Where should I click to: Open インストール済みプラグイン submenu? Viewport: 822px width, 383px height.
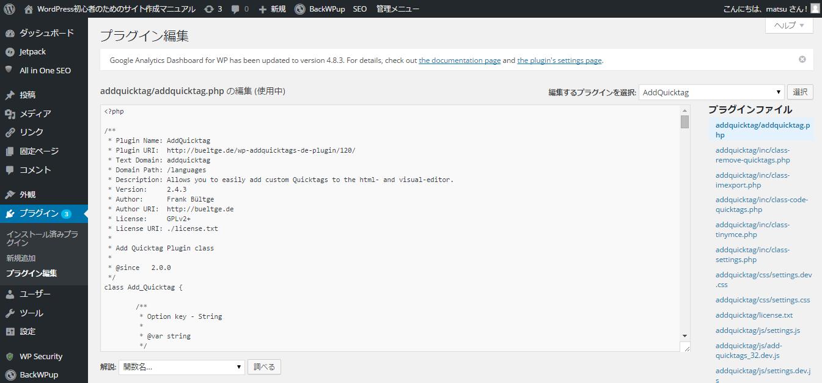click(x=42, y=238)
